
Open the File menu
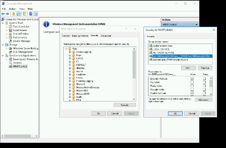tap(4, 9)
